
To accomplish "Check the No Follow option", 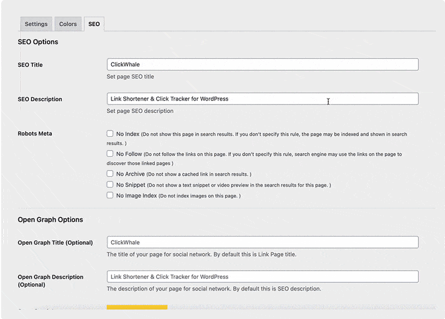I will (110, 154).
